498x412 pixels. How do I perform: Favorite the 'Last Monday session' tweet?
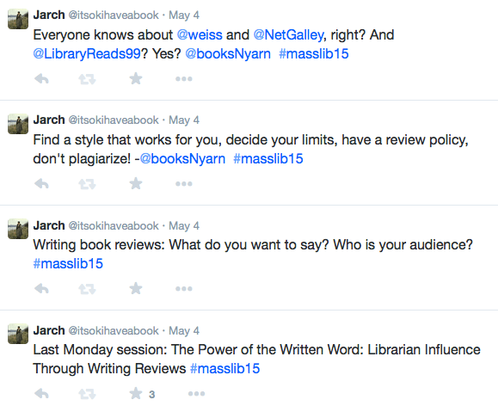(136, 393)
